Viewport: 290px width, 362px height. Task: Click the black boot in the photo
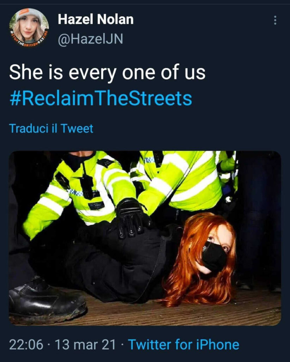pos(48,300)
